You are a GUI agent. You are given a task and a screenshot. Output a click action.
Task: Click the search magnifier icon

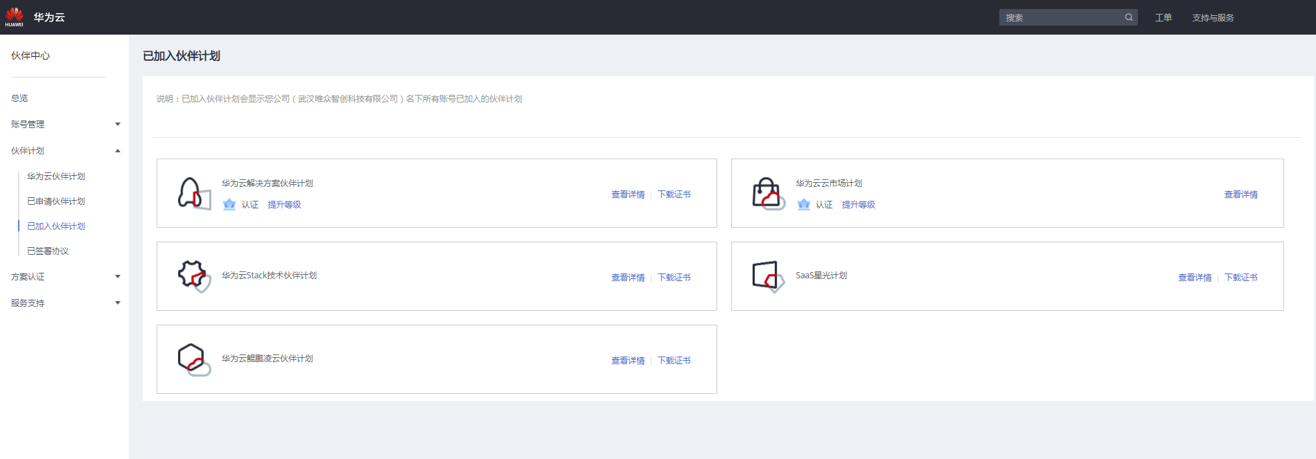(1129, 17)
